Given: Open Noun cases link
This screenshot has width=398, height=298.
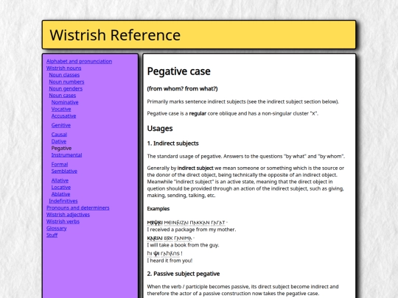Looking at the screenshot, I should (x=63, y=96).
